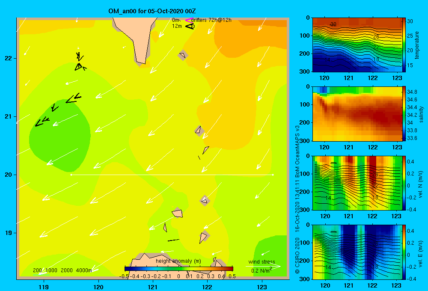Screen dimensions: 428x291
Task: Click the black 12m drifter legend arrow
Action: [x=190, y=26]
